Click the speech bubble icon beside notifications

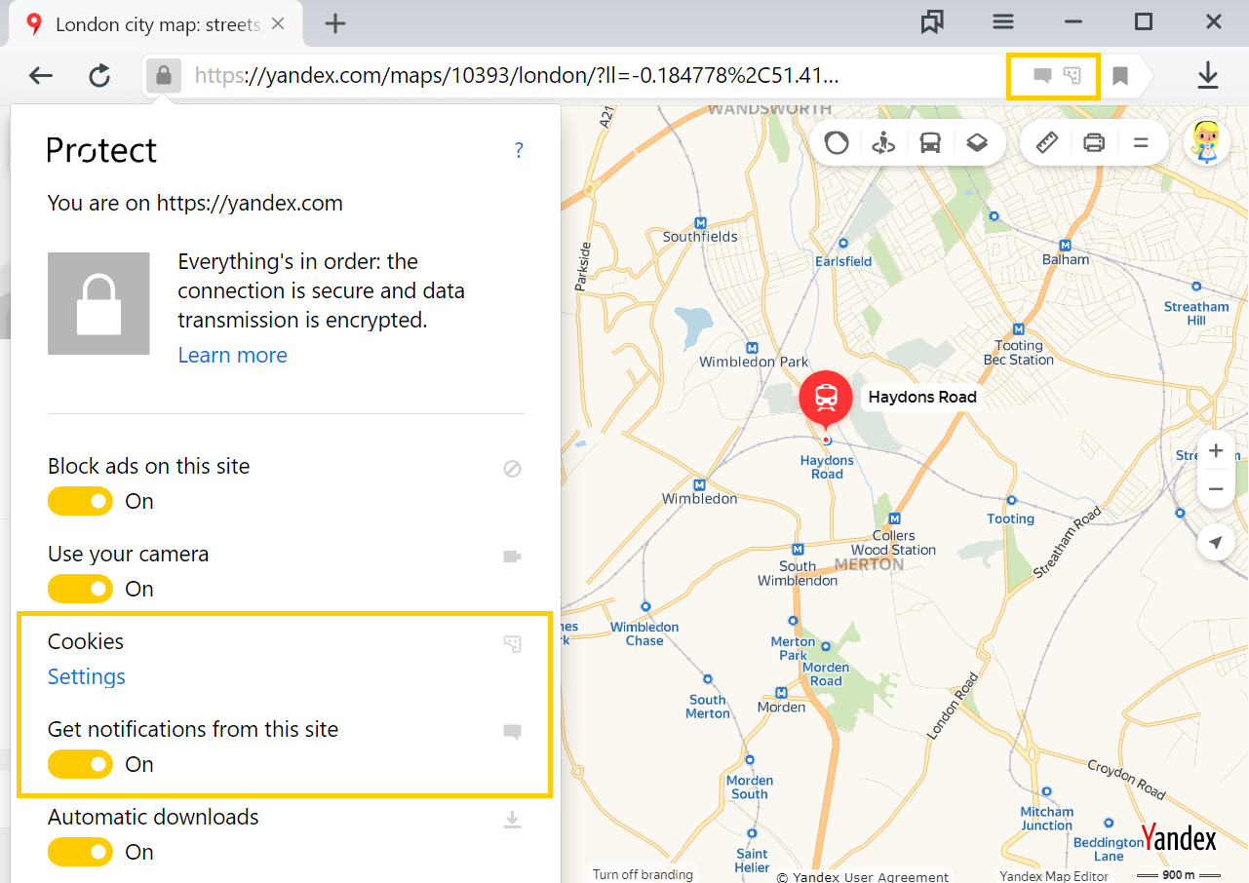[x=512, y=732]
